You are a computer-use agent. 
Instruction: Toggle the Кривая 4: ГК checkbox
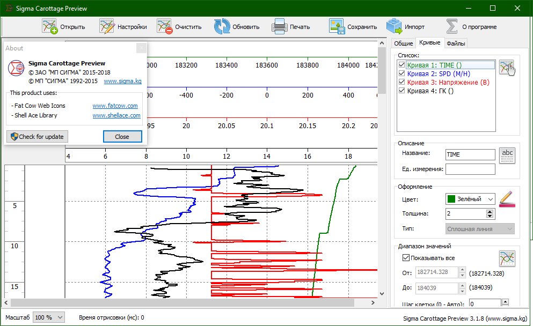pyautogui.click(x=402, y=90)
